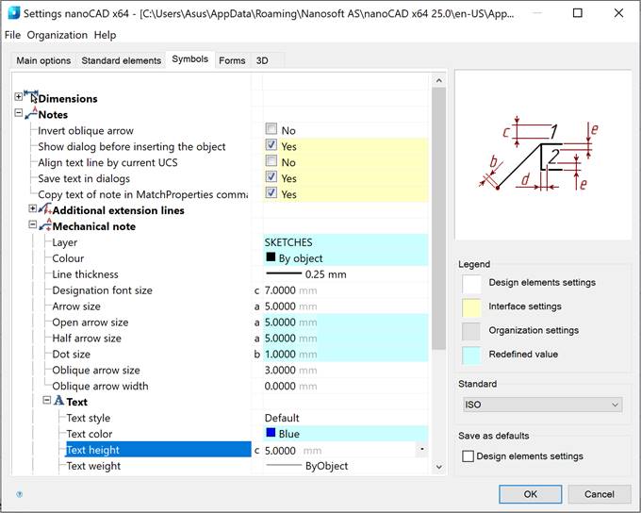Viewport: 641px width, 513px height.
Task: Click the Text group letter A icon
Action: (x=59, y=401)
